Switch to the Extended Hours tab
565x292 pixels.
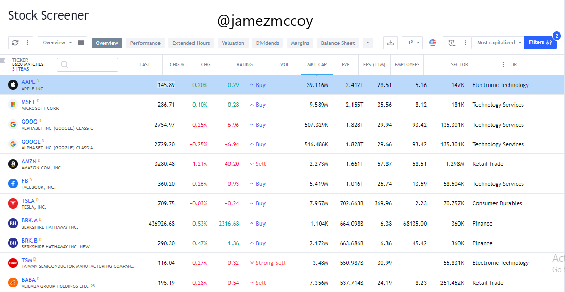point(191,43)
